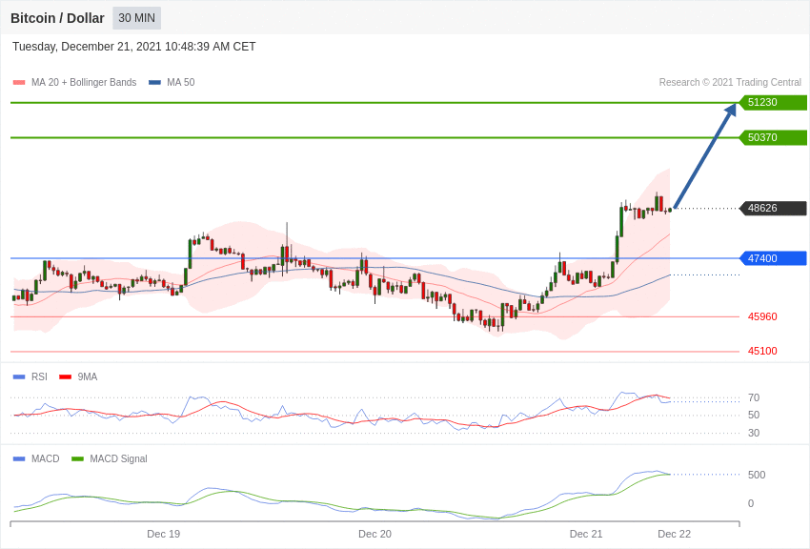Image resolution: width=810 pixels, height=549 pixels.
Task: Click the Bitcoin / Dollar chart title
Action: pos(57,18)
